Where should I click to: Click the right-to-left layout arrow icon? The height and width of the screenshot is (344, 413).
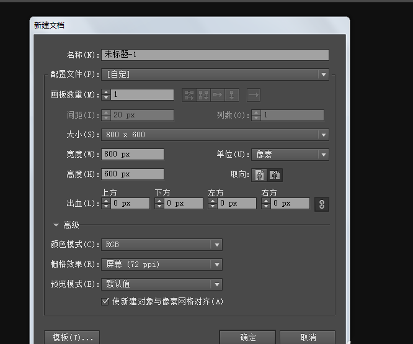pyautogui.click(x=254, y=95)
